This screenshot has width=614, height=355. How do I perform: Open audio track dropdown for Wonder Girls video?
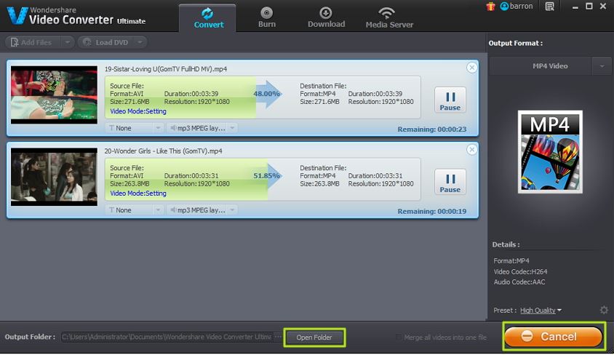coord(202,210)
